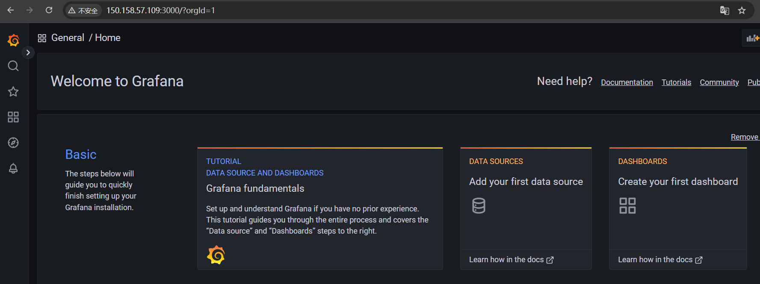
Task: Click the Welcome to Grafana heading
Action: pos(117,81)
